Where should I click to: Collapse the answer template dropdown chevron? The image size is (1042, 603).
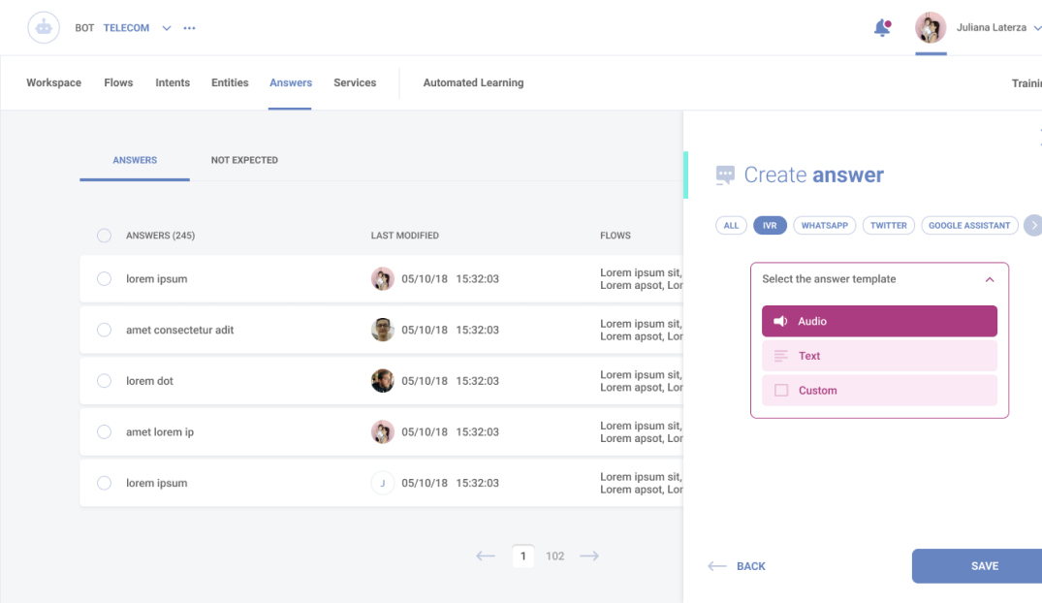tap(990, 280)
